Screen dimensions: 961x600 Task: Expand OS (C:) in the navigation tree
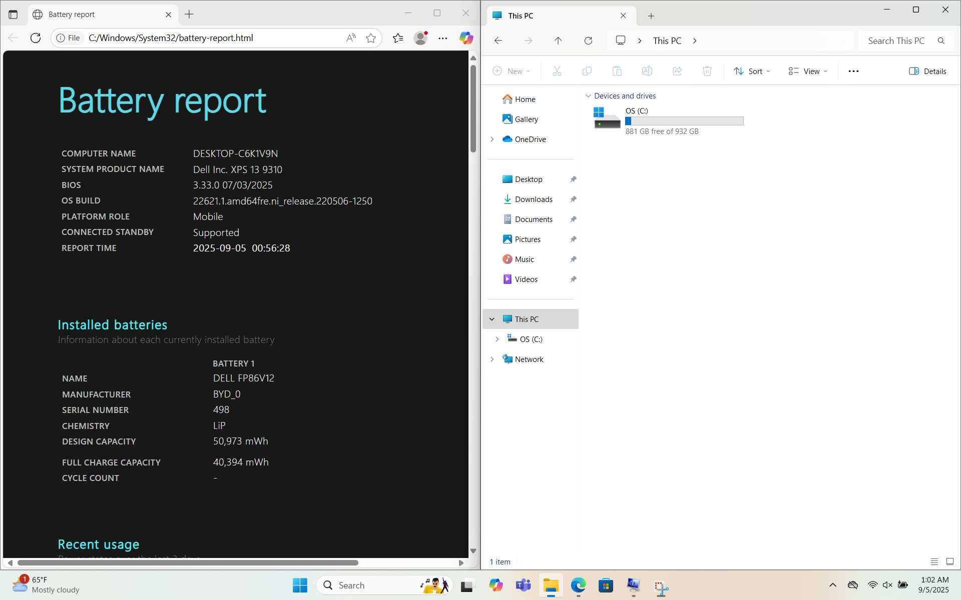497,339
